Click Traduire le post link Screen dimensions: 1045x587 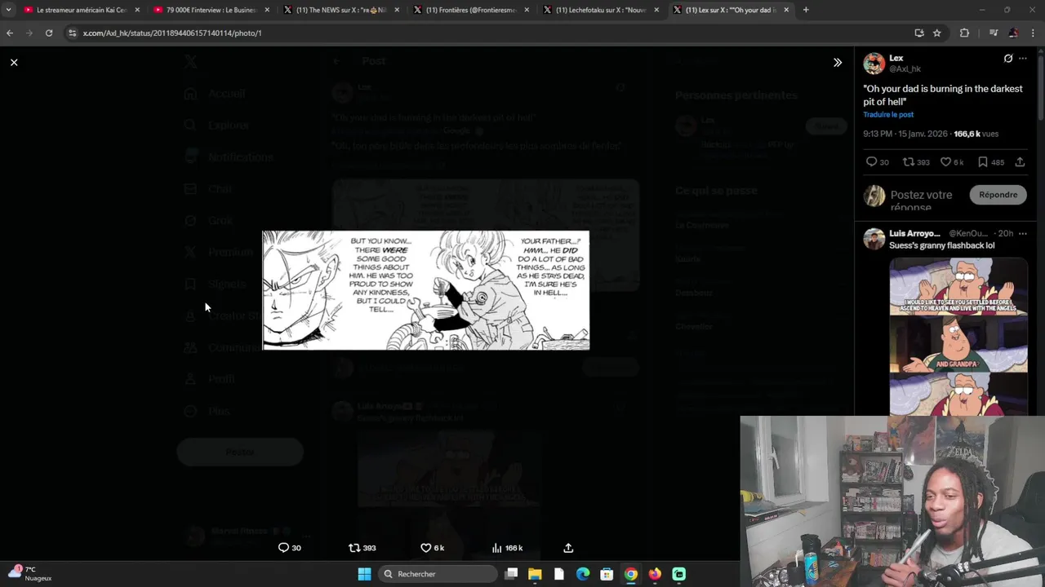pos(888,115)
